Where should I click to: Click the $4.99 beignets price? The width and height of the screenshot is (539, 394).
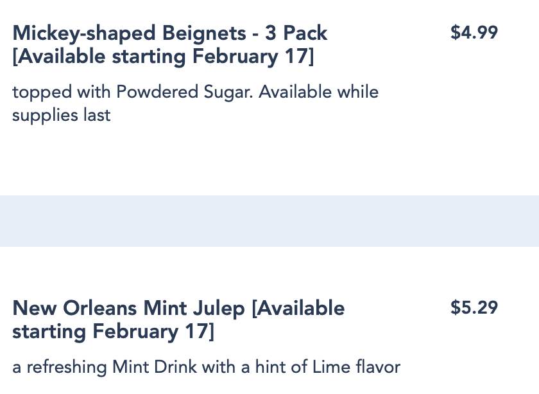(x=474, y=33)
